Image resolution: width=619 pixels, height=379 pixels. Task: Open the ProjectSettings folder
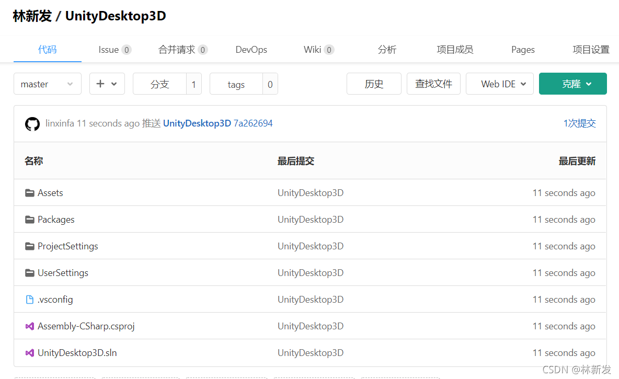(68, 246)
